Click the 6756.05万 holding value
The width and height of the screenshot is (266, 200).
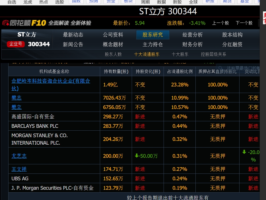(x=114, y=107)
